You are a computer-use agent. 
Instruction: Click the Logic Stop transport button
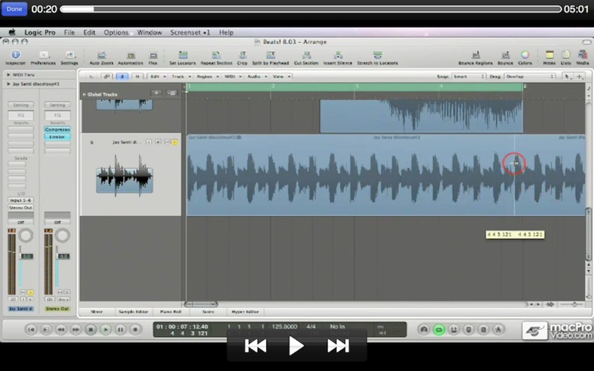coord(91,329)
